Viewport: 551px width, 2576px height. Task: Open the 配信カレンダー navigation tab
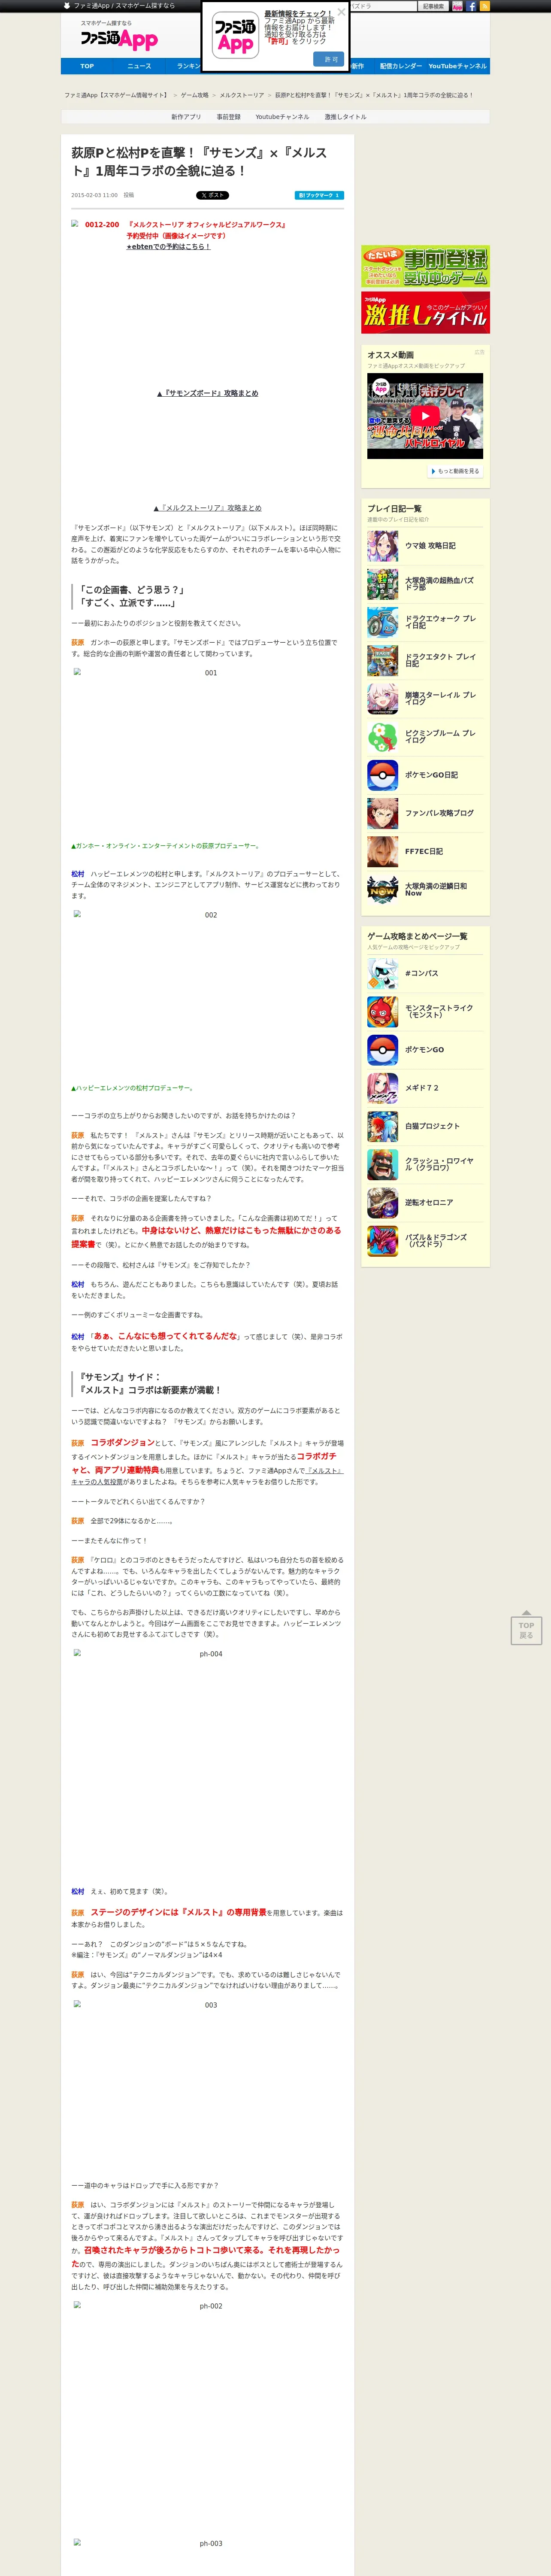tap(400, 66)
